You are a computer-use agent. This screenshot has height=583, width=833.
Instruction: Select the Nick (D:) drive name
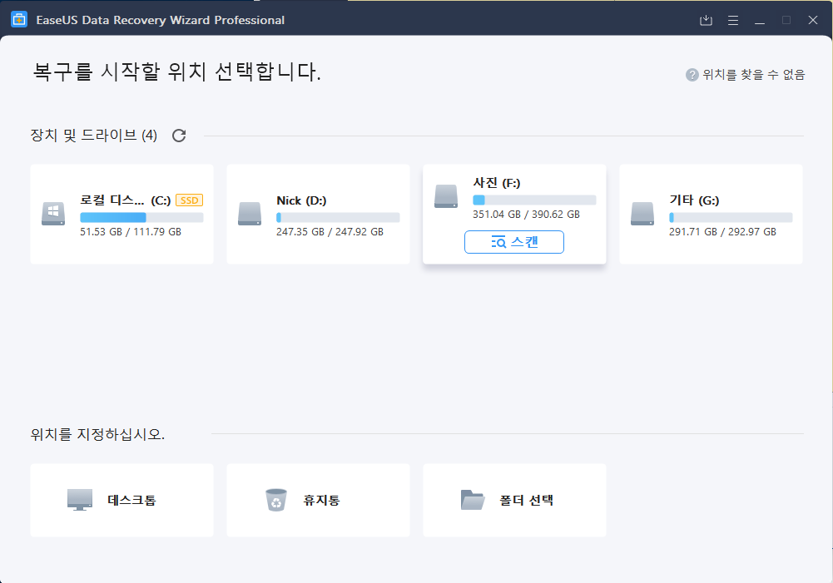300,200
